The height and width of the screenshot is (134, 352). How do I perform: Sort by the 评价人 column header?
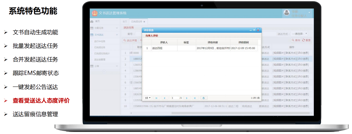[x=164, y=42]
